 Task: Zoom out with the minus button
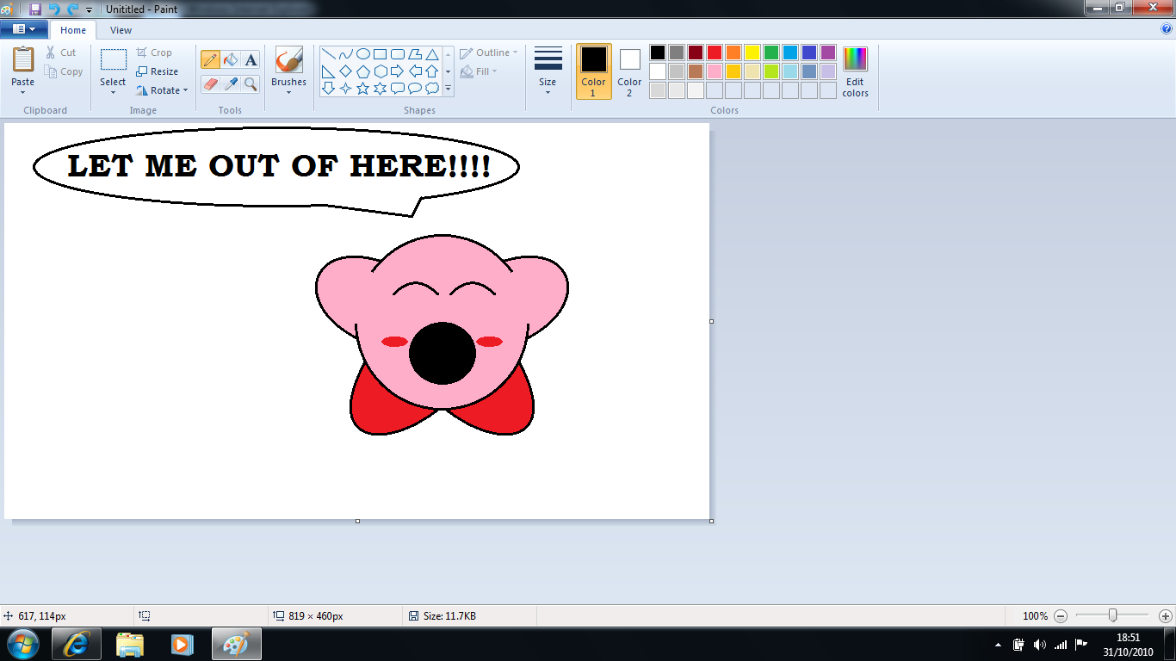pyautogui.click(x=1061, y=616)
